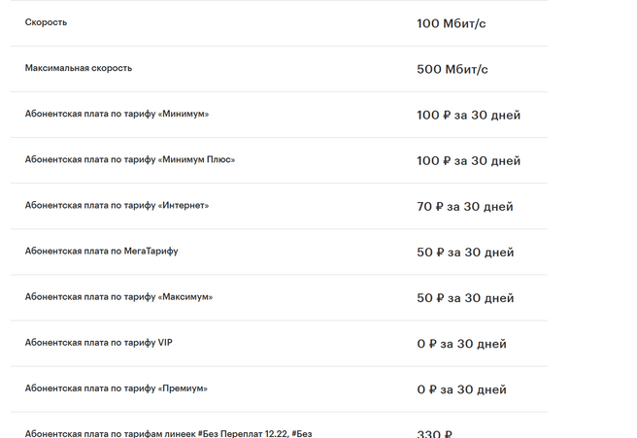This screenshot has width=637, height=438.
Task: Select the 500 Мбит/с maximum speed value
Action: pyautogui.click(x=452, y=69)
